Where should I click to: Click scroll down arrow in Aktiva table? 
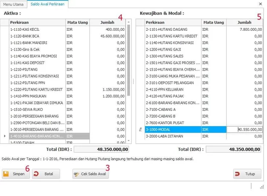click(129, 140)
